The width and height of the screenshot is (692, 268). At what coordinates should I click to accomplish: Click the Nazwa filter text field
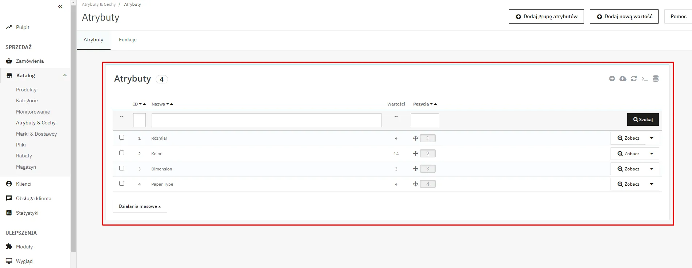(266, 120)
